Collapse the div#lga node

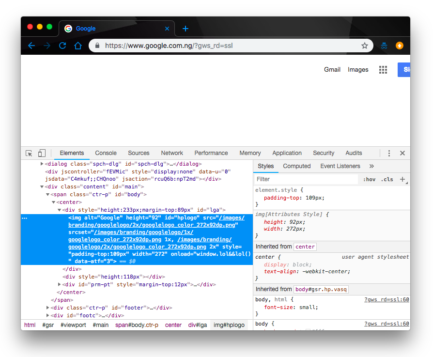pos(59,210)
